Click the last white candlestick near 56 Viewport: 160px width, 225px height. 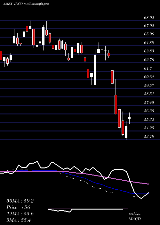(130, 118)
